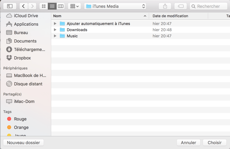This screenshot has height=149, width=230.
Task: Expand the Downloads folder triangle
Action: click(x=55, y=30)
